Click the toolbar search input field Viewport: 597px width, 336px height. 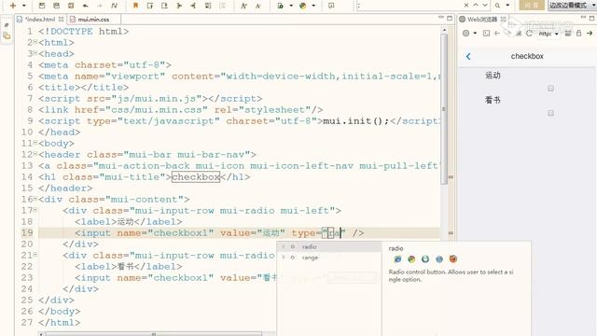[x=410, y=6]
